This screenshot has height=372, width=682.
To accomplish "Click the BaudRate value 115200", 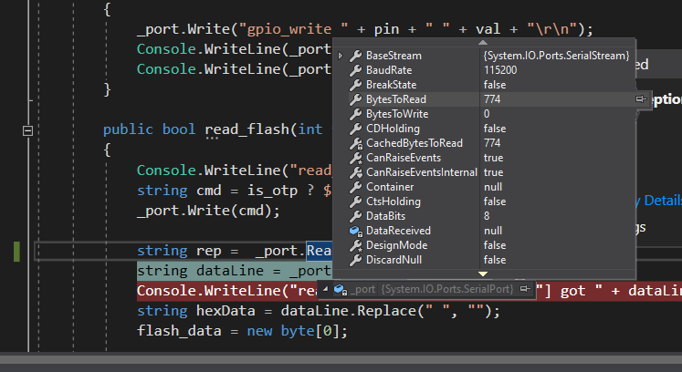I will coord(500,70).
